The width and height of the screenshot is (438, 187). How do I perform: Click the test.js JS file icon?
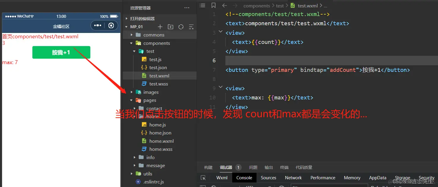pyautogui.click(x=144, y=59)
